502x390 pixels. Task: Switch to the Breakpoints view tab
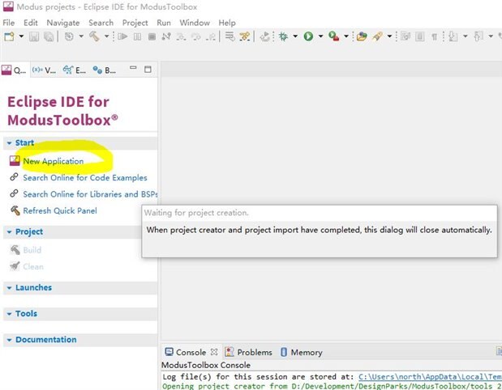click(105, 70)
